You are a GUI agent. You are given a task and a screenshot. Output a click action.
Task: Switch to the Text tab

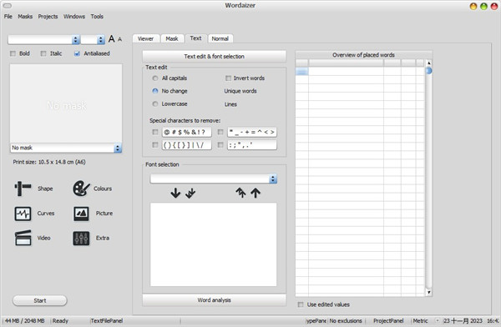click(196, 38)
